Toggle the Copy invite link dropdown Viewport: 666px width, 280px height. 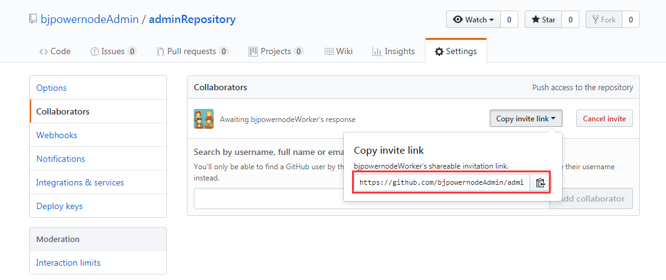tap(526, 119)
